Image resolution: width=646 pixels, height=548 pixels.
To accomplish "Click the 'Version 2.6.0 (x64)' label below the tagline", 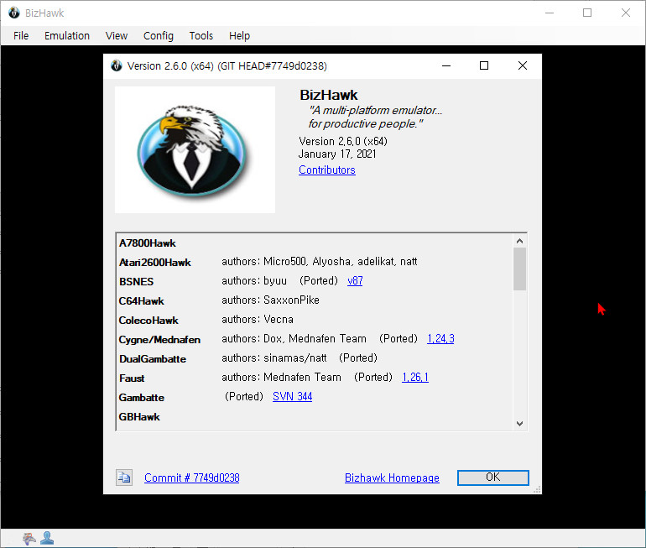I will 343,141.
